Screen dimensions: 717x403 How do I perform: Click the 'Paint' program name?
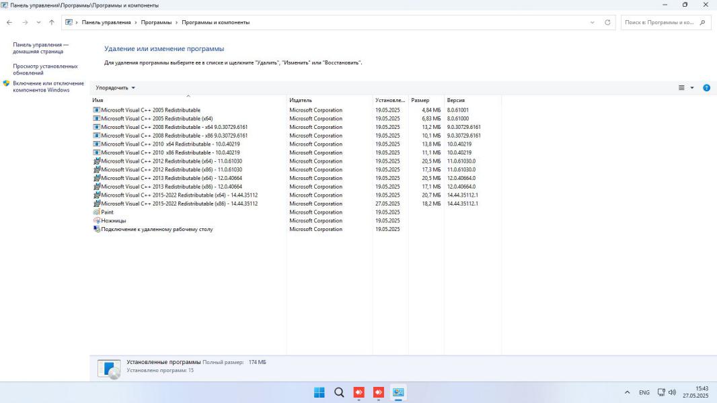click(x=107, y=212)
